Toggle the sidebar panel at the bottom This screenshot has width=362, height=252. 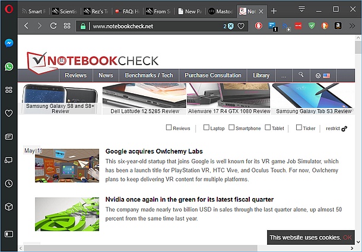click(x=9, y=234)
